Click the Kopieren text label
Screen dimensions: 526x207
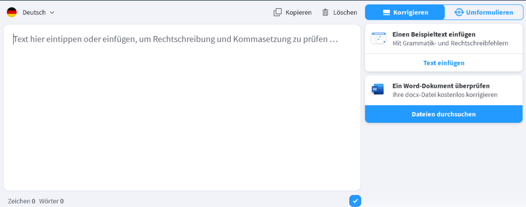point(298,12)
